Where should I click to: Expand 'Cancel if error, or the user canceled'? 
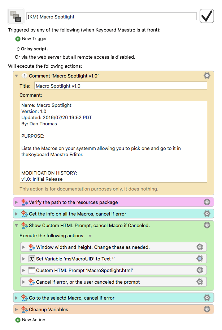click(x=24, y=282)
